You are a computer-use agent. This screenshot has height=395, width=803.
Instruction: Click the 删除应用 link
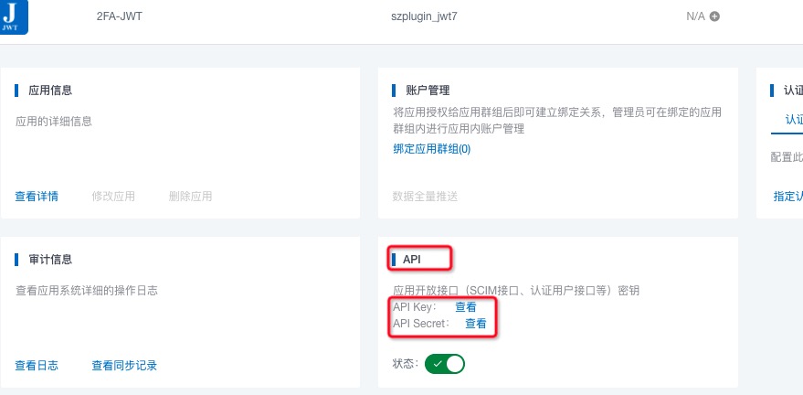[190, 196]
